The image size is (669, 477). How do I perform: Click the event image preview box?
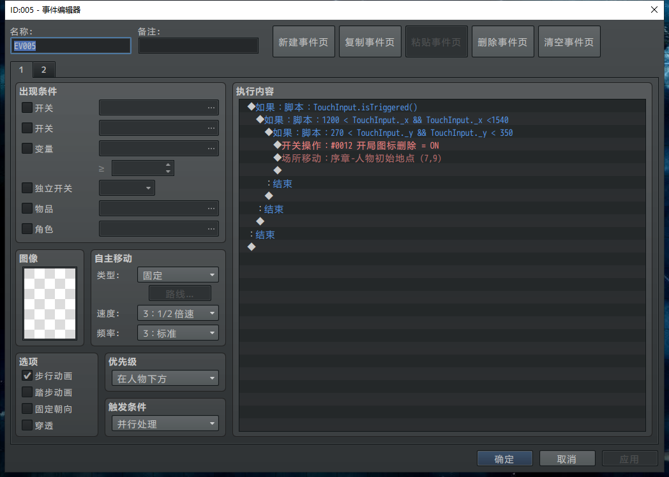pos(50,304)
